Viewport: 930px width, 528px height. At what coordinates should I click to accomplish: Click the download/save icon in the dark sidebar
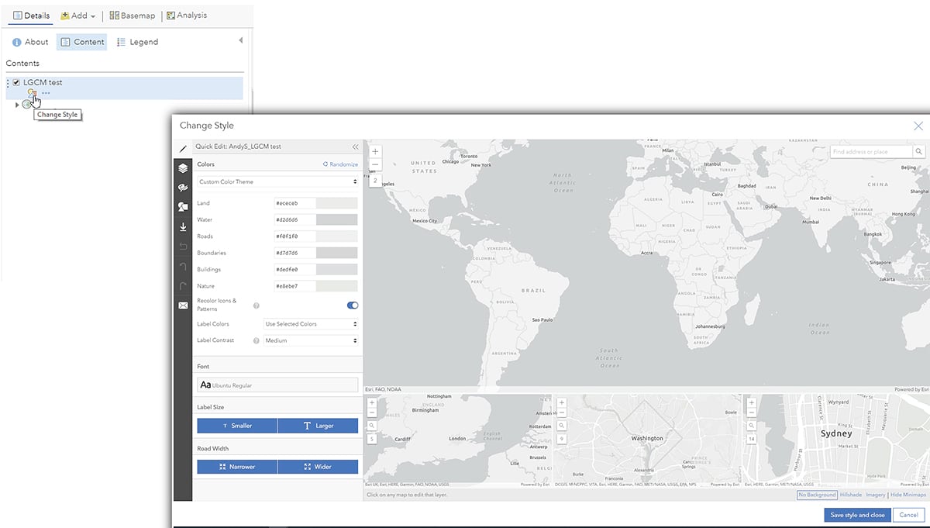click(183, 227)
